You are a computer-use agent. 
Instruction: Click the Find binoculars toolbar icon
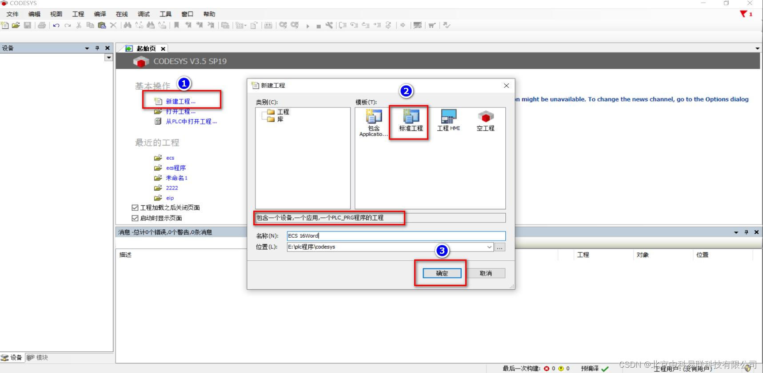point(128,25)
